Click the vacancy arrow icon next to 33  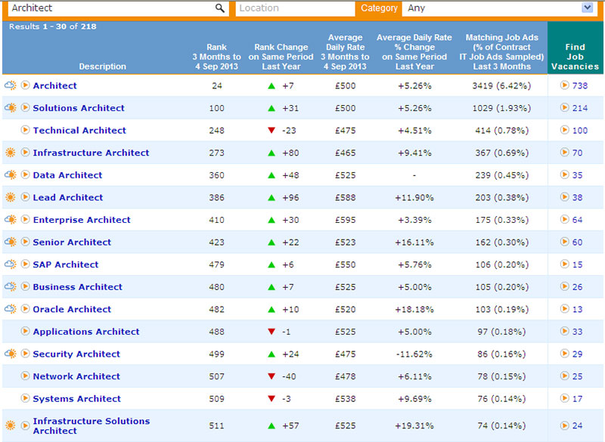pyautogui.click(x=564, y=331)
